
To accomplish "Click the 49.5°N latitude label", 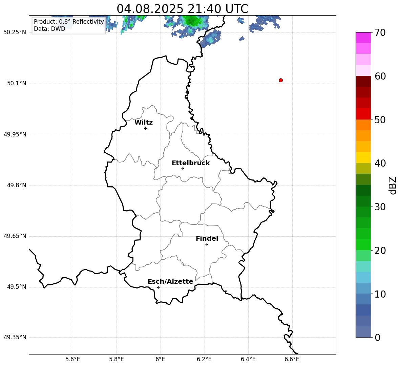I will (17, 287).
